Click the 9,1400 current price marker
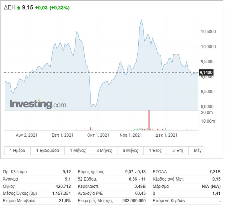The image size is (225, 207). point(206,72)
